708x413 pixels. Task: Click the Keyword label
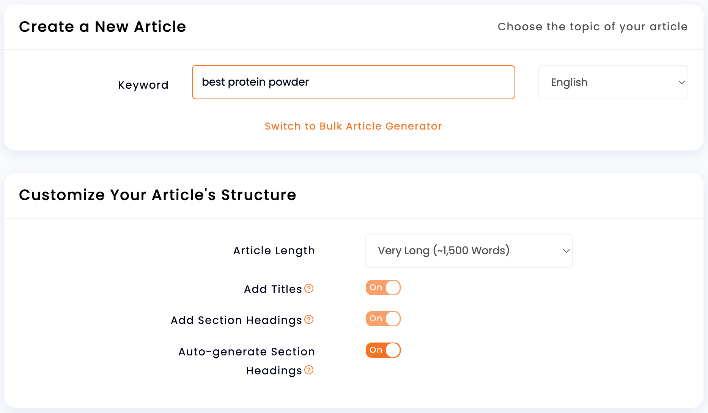(x=143, y=84)
